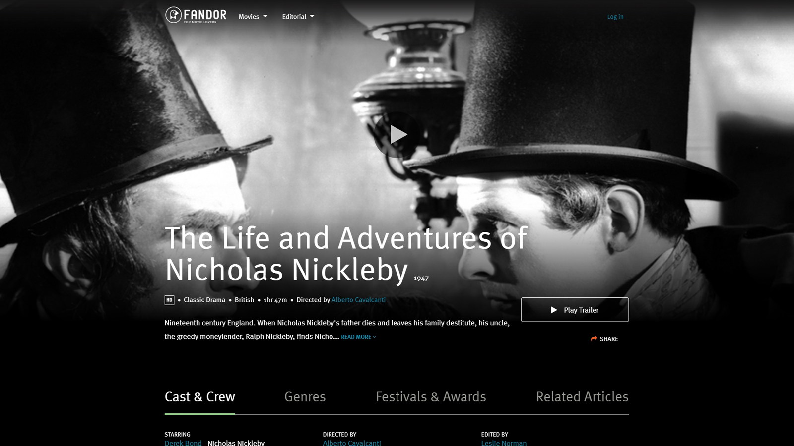Click the HD badge icon

169,300
